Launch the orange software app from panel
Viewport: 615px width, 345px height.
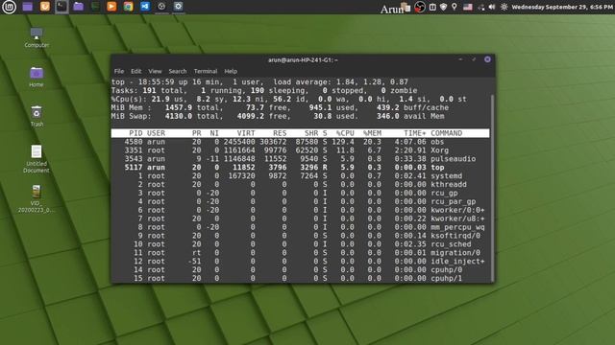click(45, 7)
